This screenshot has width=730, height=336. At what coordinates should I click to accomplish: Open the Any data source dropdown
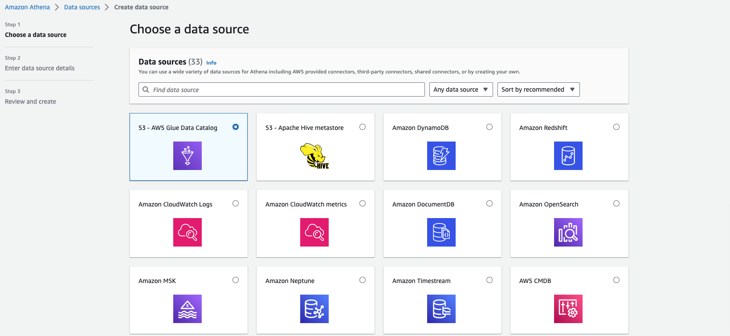point(461,89)
